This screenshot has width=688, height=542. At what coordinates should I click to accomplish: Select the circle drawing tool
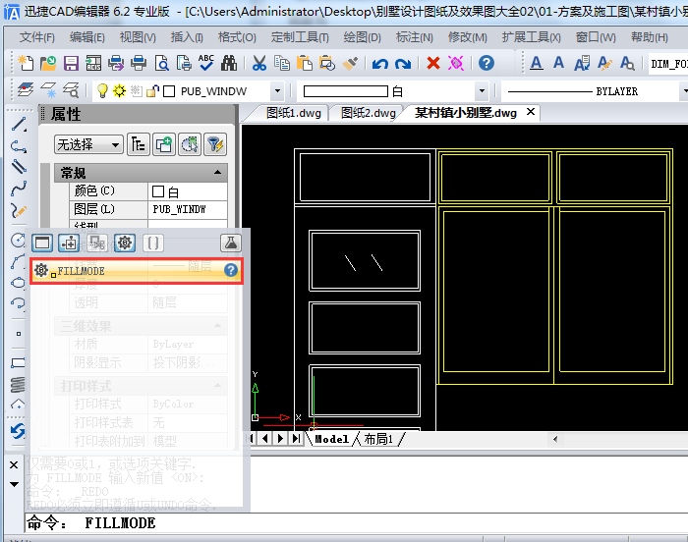point(19,240)
